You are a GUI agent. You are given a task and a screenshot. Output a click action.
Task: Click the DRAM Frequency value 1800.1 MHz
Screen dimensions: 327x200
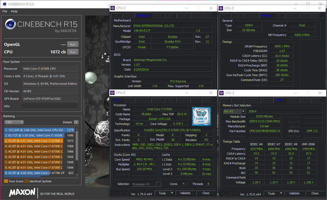pyautogui.click(x=282, y=46)
